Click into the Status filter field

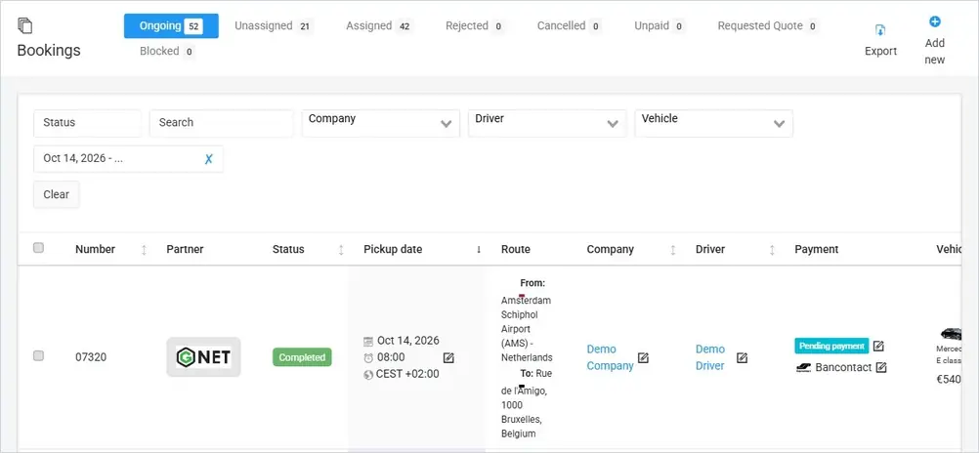87,123
